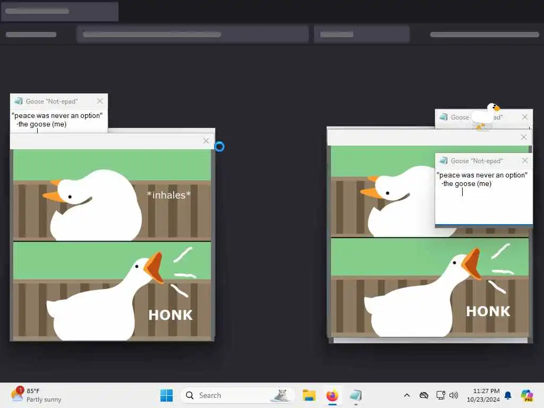Click the lower right notepad text area
The height and width of the screenshot is (408, 544).
[483, 196]
